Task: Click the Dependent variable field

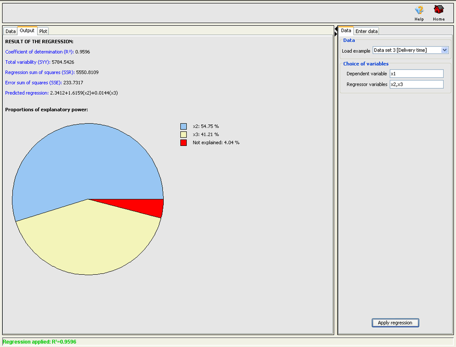Action: click(416, 74)
